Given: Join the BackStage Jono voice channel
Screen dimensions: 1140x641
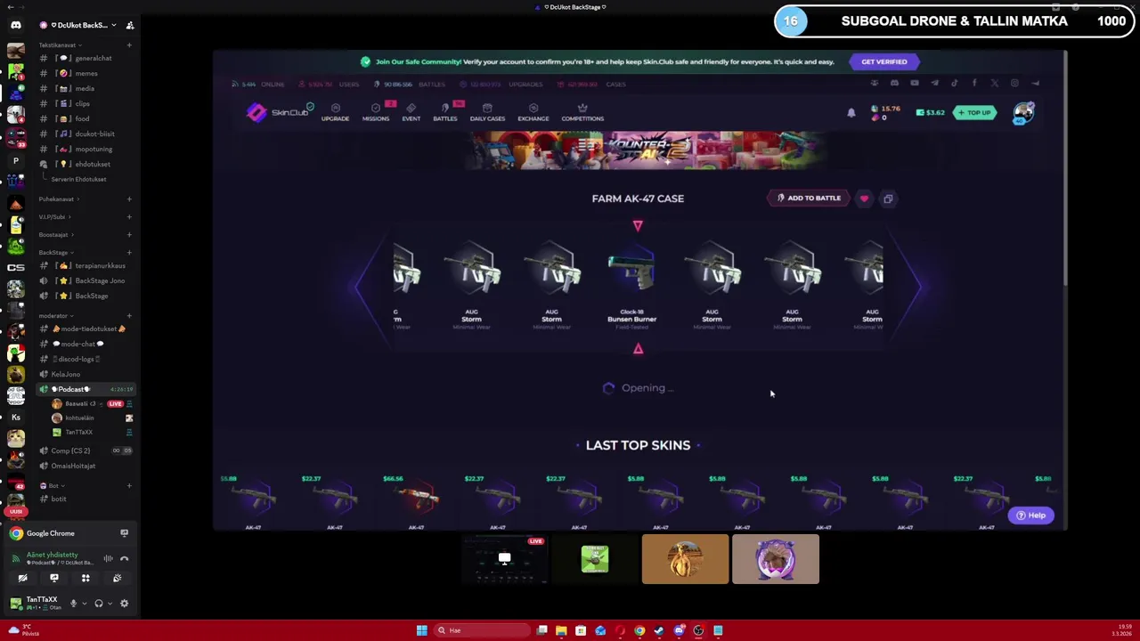Looking at the screenshot, I should (x=85, y=280).
